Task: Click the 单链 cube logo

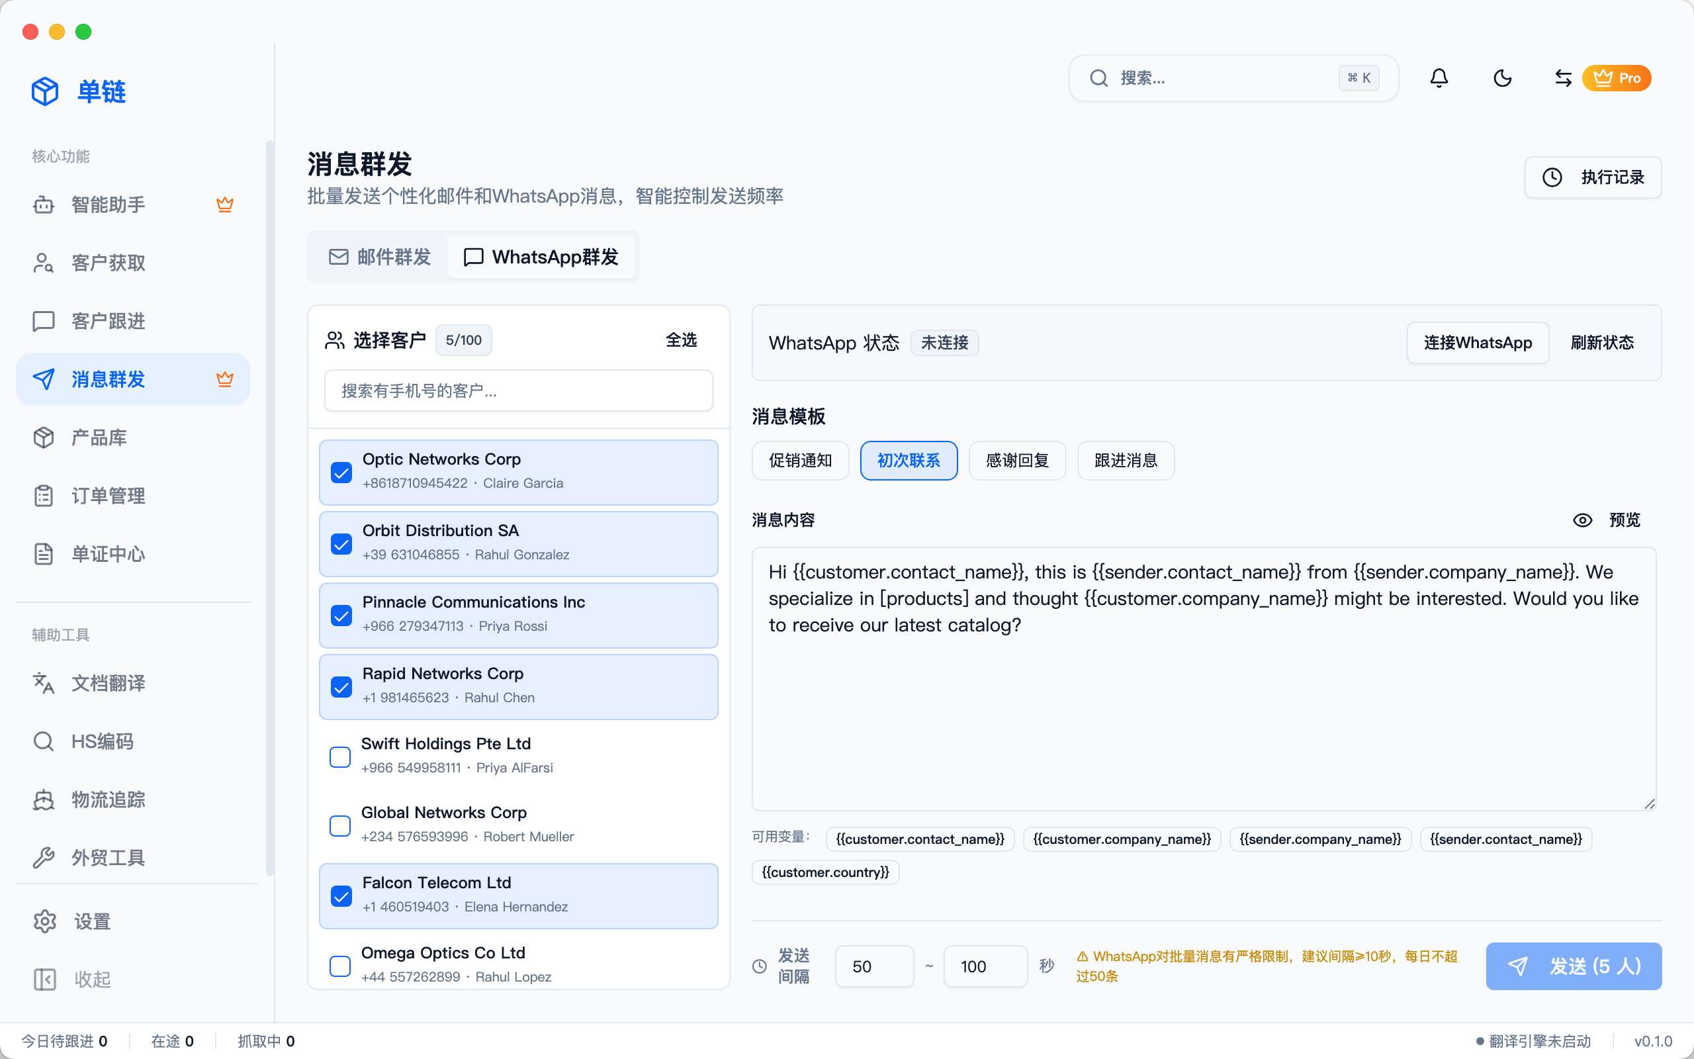Action: 46,92
